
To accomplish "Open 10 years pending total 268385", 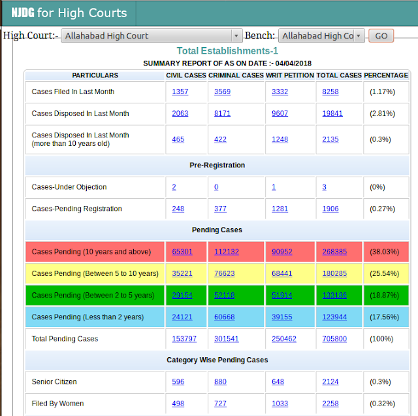I will 334,252.
